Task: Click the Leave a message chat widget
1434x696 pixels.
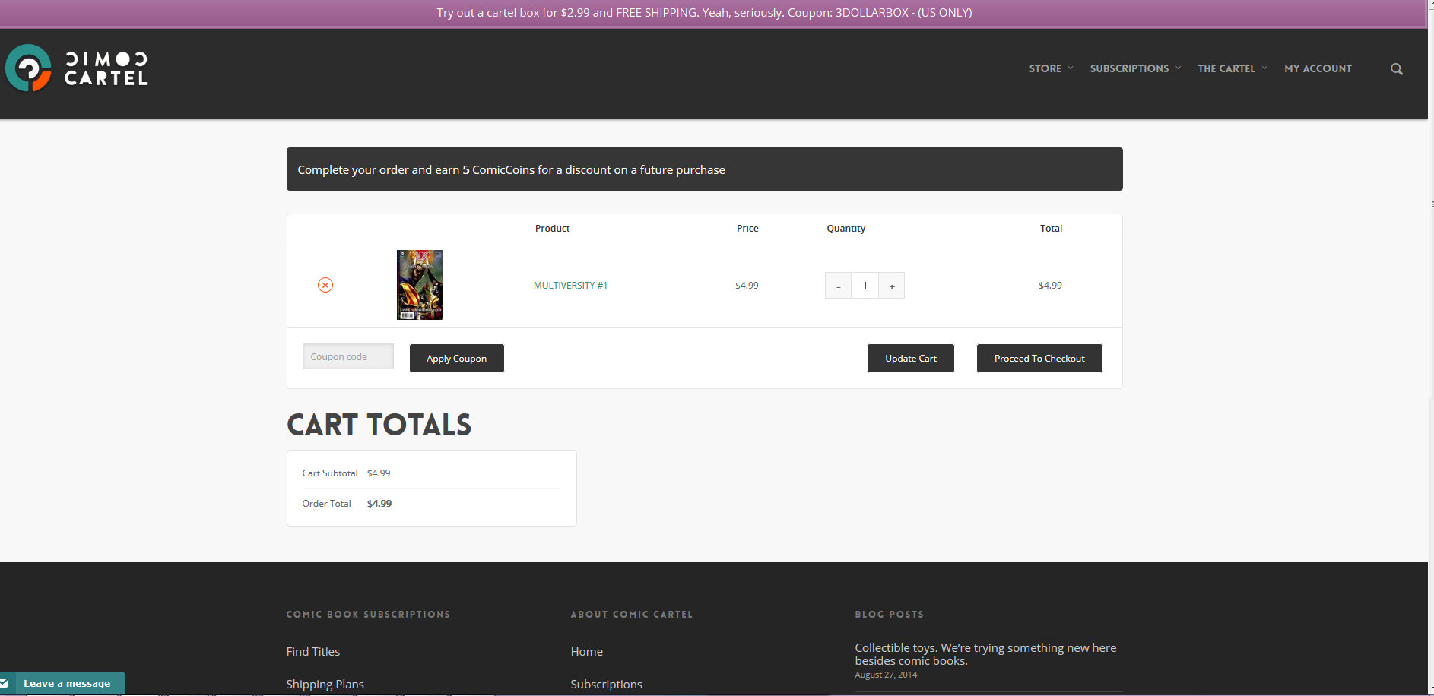Action: 64,683
